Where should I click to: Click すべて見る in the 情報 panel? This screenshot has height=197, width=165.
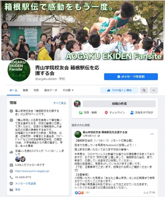pos(60,103)
